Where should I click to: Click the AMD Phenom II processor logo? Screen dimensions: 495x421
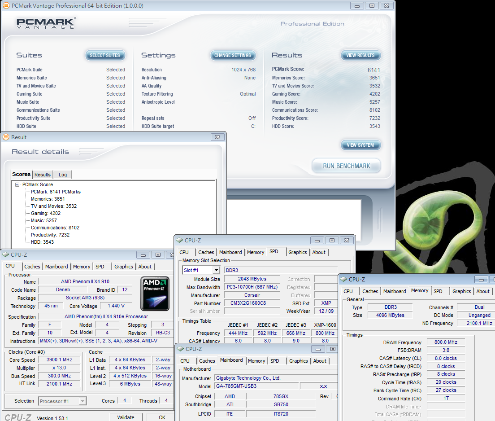(155, 294)
